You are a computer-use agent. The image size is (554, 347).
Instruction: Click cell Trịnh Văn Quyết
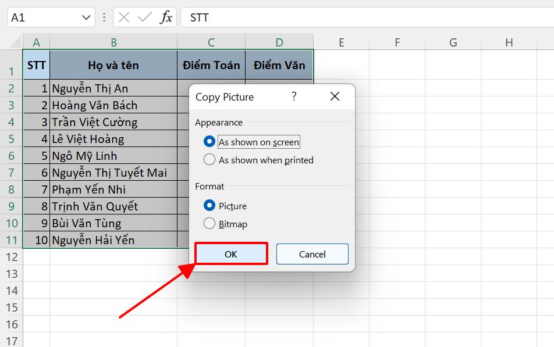[x=113, y=206]
